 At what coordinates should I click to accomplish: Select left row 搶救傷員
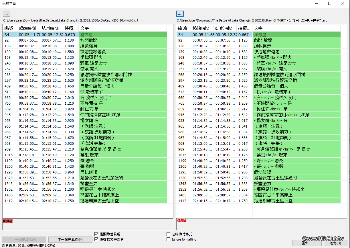tap(85, 46)
